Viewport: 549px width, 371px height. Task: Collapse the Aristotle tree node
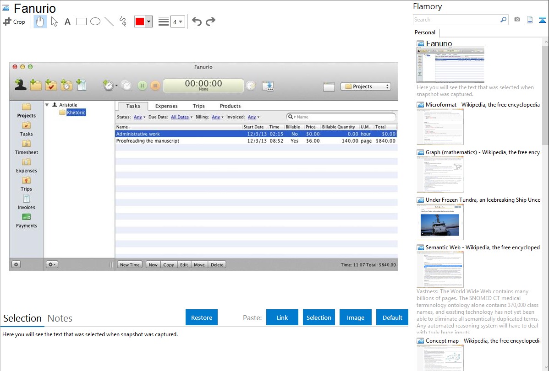tap(47, 105)
